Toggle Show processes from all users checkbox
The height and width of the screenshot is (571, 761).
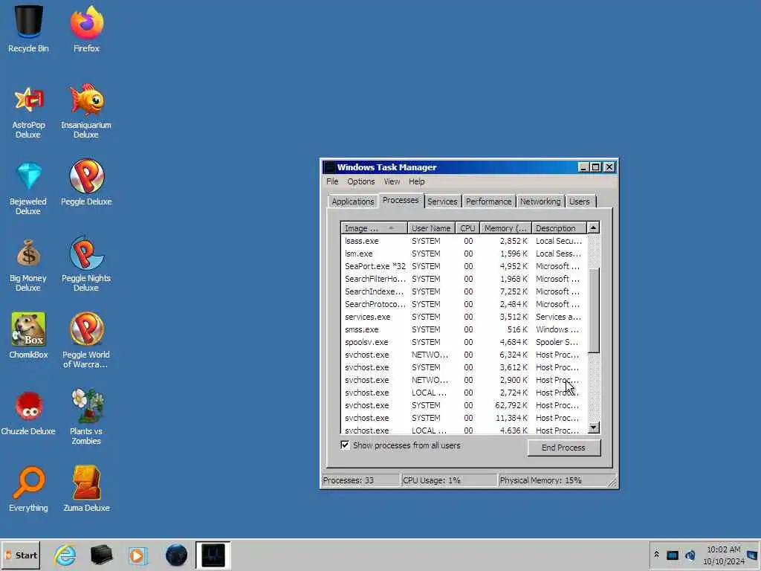pos(345,445)
